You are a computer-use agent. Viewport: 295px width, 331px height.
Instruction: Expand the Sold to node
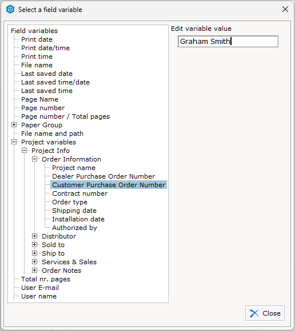34,245
